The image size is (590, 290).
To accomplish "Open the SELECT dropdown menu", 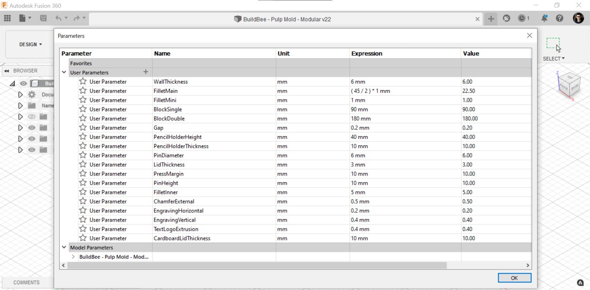I will click(553, 59).
